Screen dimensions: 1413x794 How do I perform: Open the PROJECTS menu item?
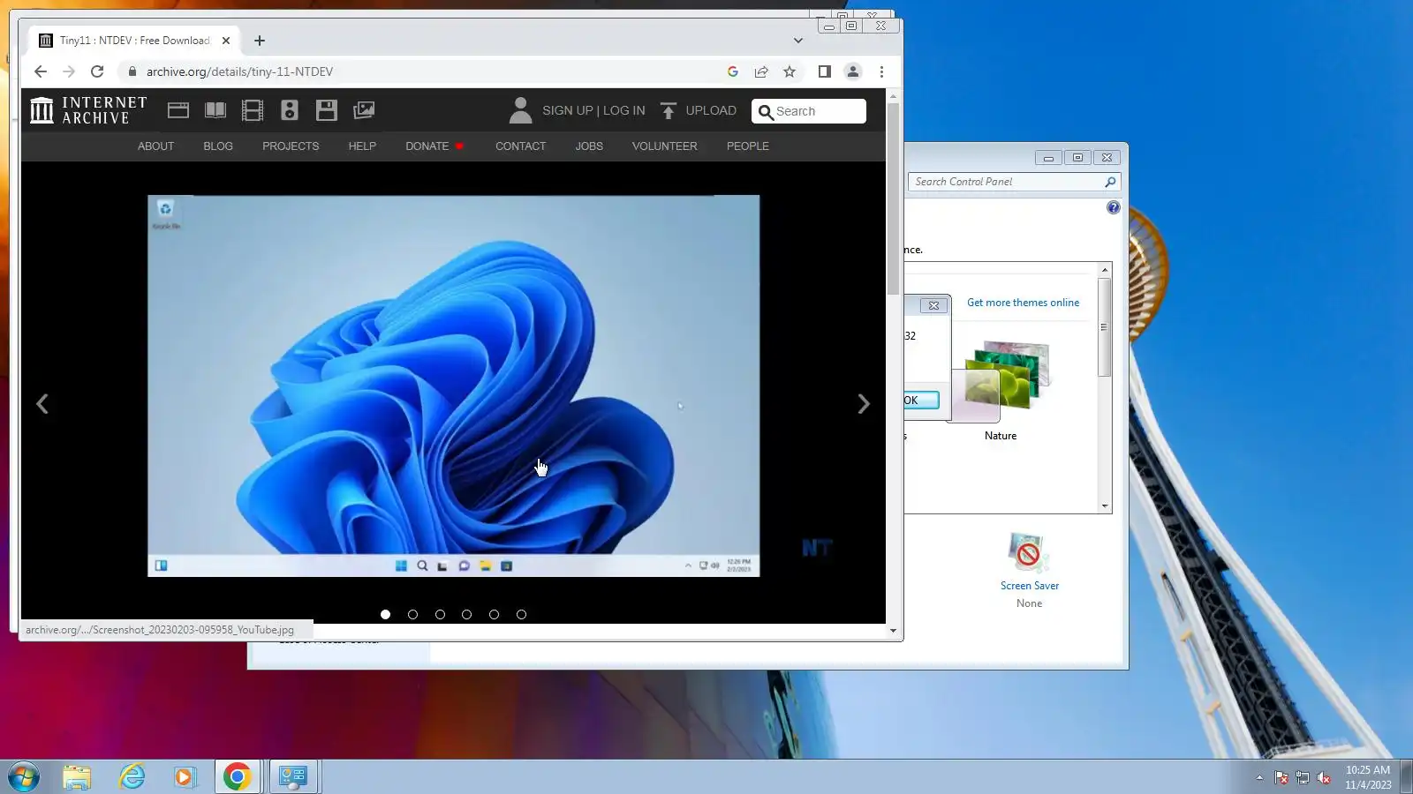(x=291, y=146)
